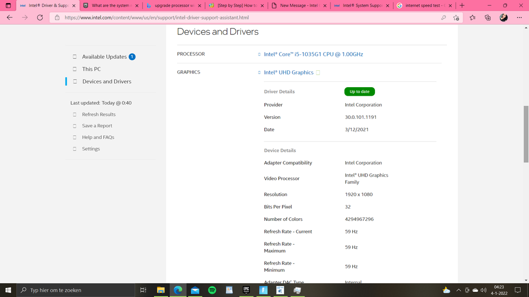Viewport: 529px width, 297px height.
Task: Add this page to favorites
Action: click(x=456, y=17)
